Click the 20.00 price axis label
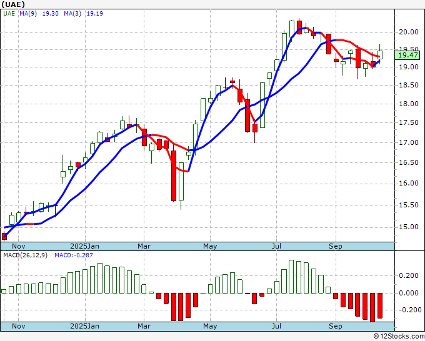425x341 pixels. (x=409, y=32)
